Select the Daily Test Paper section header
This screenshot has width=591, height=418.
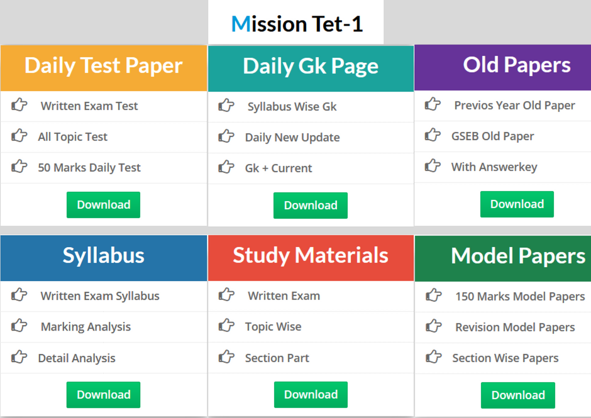coord(103,65)
